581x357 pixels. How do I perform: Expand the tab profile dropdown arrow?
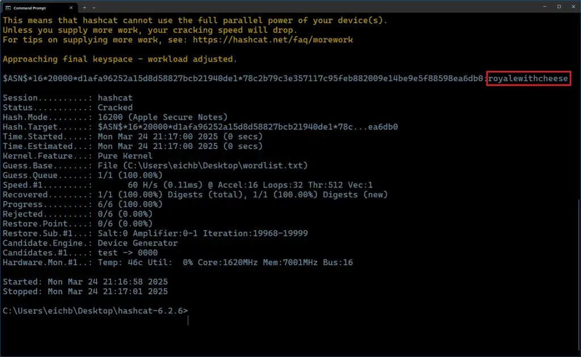pyautogui.click(x=94, y=8)
